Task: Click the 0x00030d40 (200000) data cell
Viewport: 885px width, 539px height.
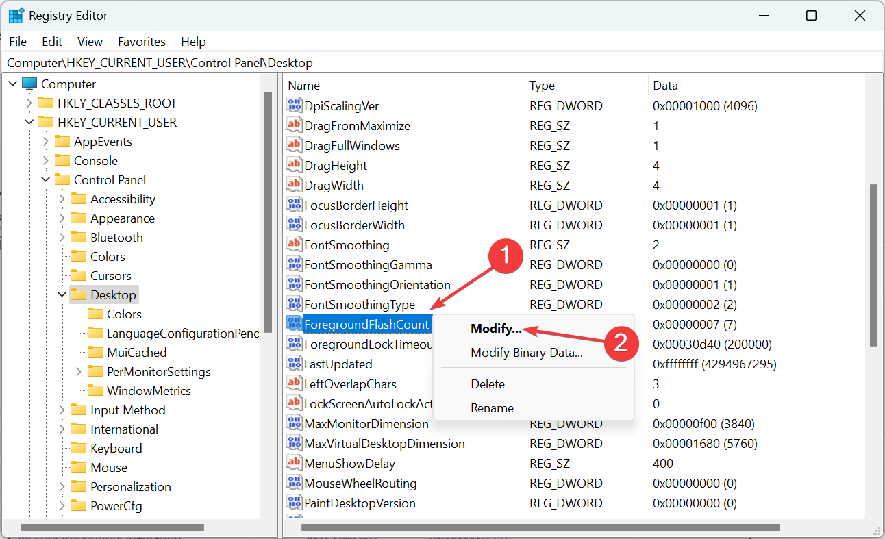Action: 712,344
